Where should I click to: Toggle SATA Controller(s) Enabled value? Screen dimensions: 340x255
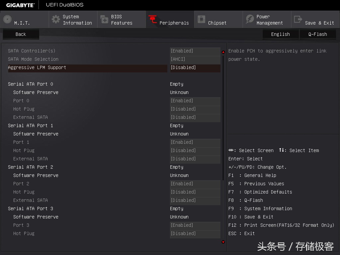(x=195, y=51)
